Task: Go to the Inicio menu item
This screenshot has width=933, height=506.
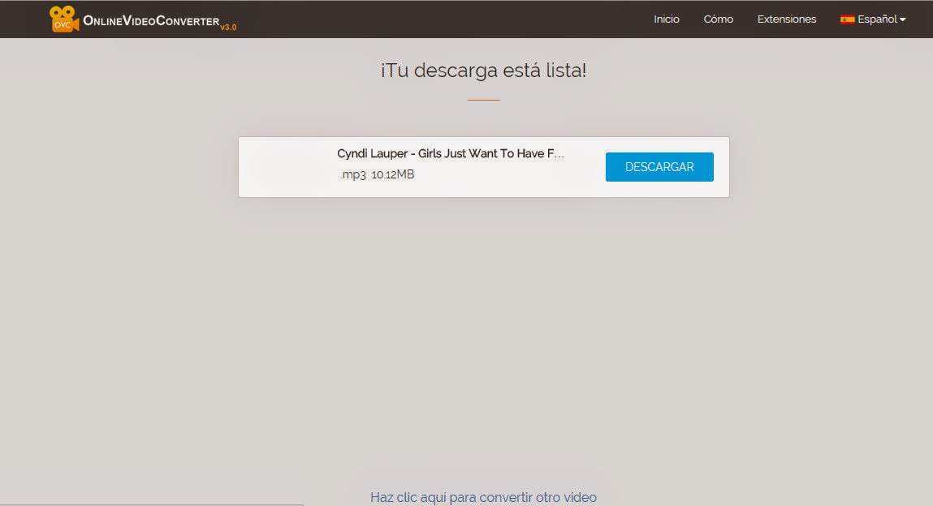Action: click(x=667, y=19)
